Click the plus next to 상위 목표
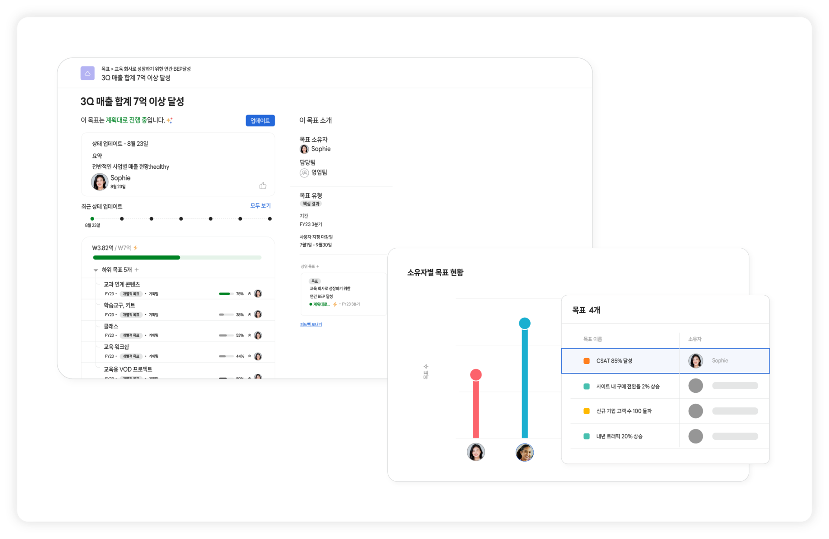 [x=318, y=266]
